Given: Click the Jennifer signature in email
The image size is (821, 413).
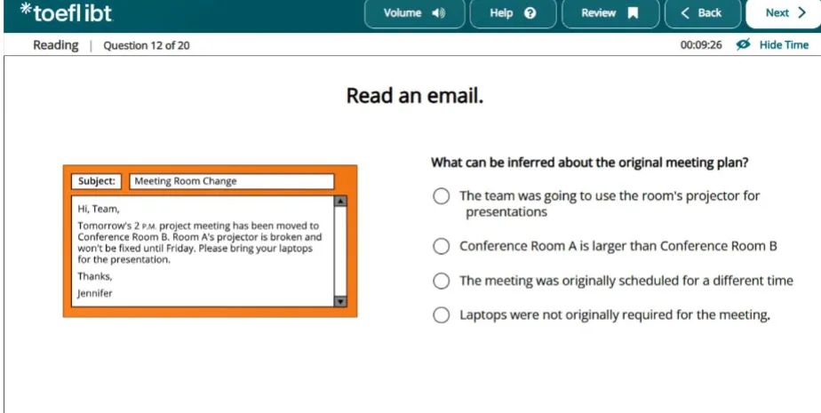Looking at the screenshot, I should pos(95,293).
